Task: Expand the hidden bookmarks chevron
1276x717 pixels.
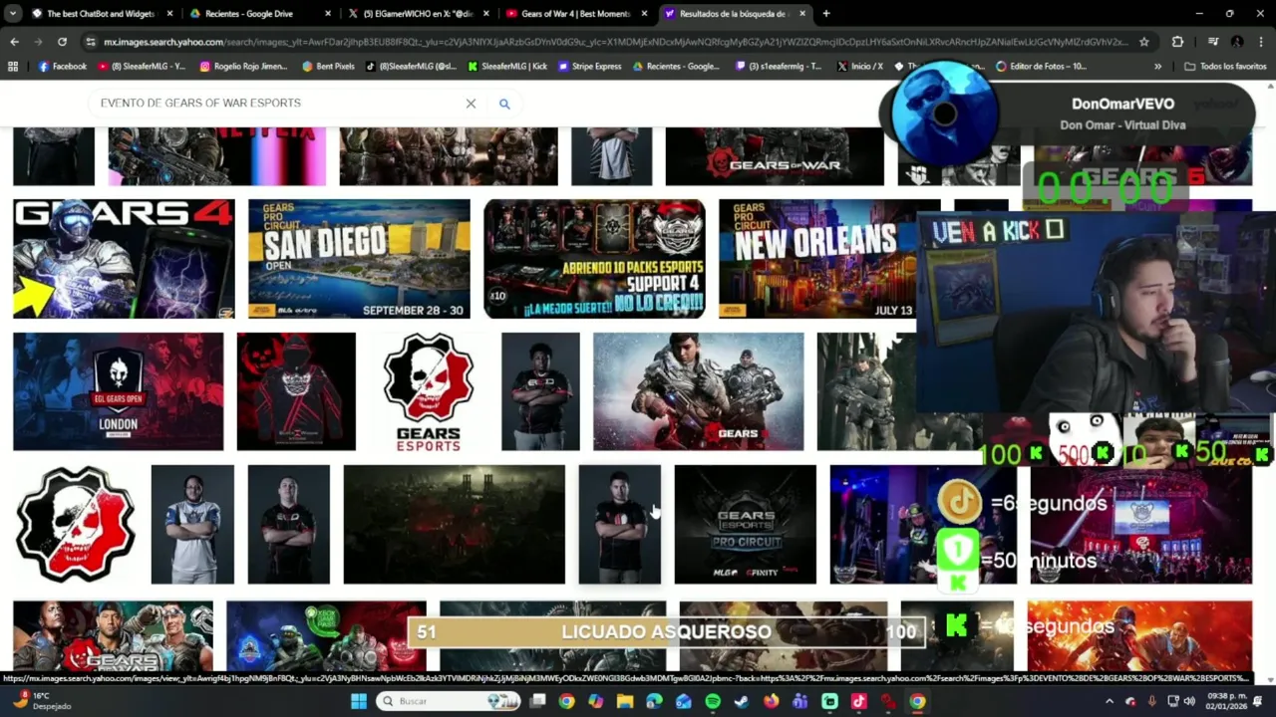Action: tap(1157, 66)
